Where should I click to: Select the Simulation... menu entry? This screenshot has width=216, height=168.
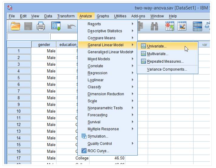[x=108, y=136]
